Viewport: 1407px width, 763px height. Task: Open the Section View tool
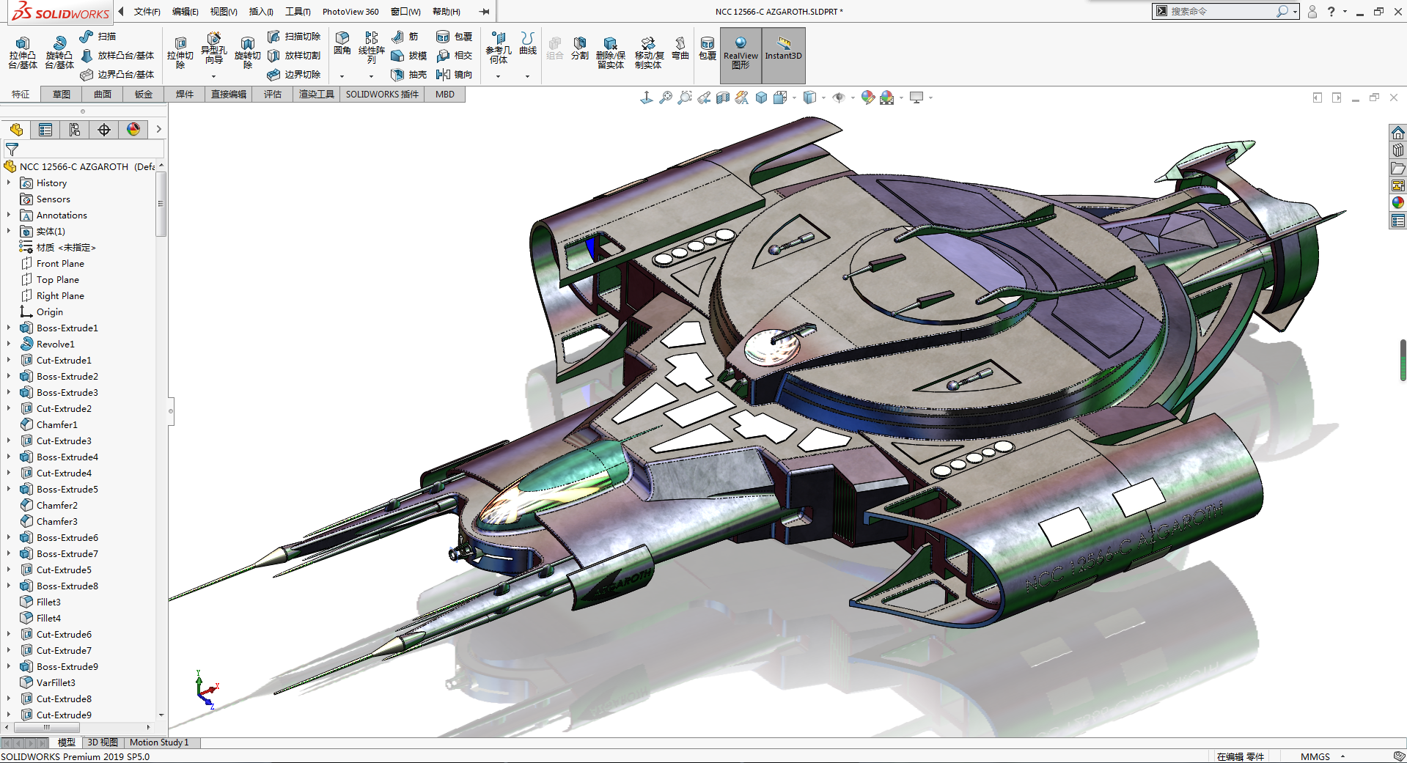tap(723, 97)
